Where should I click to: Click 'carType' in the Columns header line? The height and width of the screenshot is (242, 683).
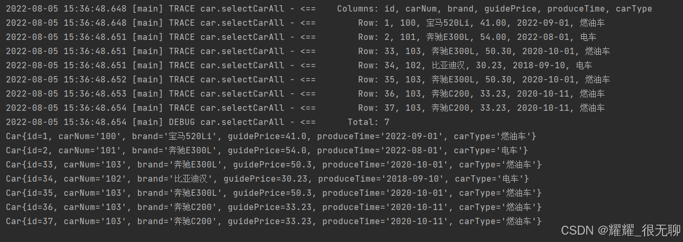click(634, 9)
